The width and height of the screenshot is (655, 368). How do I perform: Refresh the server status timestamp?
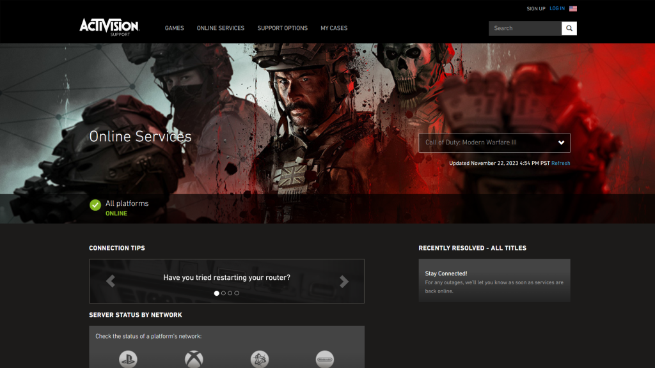pos(560,164)
